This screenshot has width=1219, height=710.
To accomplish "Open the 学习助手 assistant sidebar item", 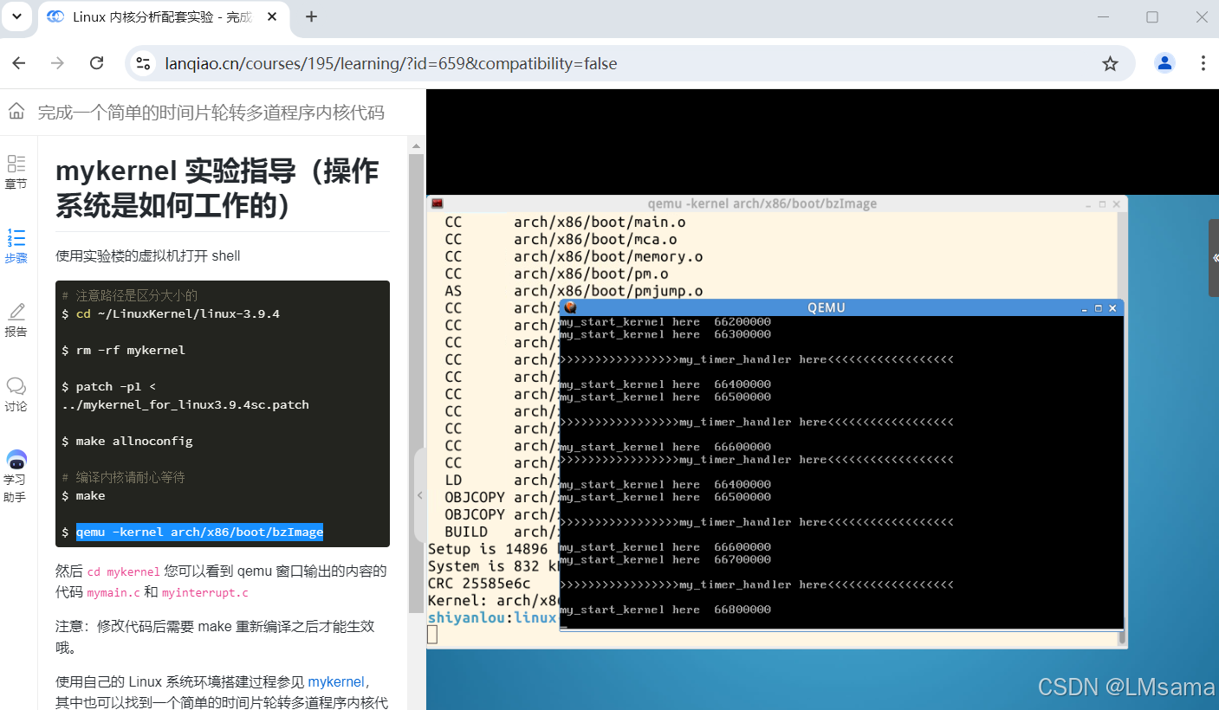I will pyautogui.click(x=16, y=477).
